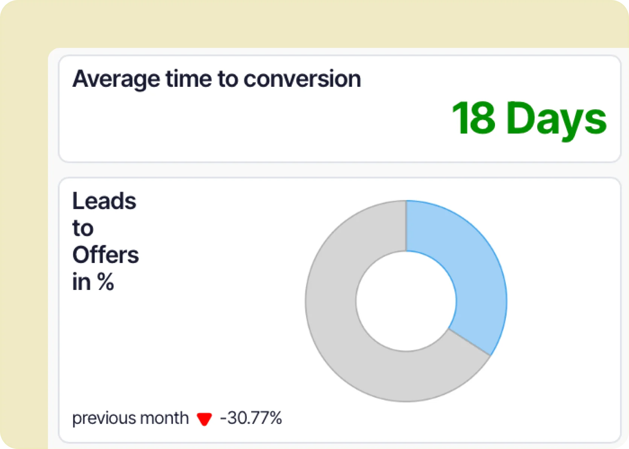Screen dimensions: 629x449
Task: Click the word "Average" in the top card
Action: click(x=116, y=79)
